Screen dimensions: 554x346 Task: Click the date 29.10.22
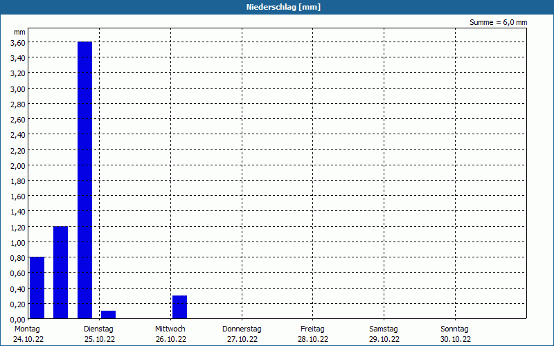coord(384,339)
